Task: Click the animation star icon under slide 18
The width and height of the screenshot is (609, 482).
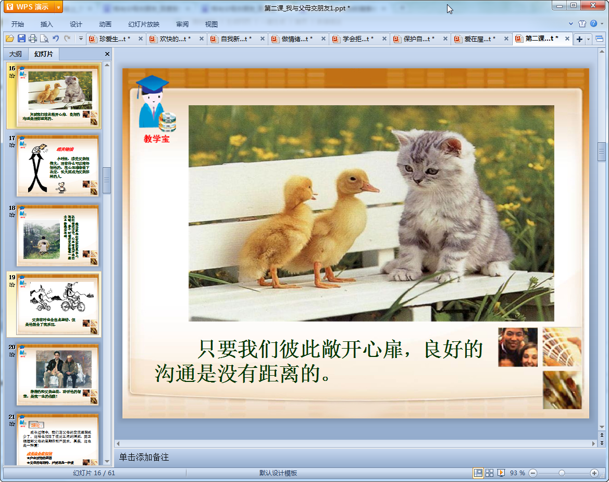Action: coord(12,215)
